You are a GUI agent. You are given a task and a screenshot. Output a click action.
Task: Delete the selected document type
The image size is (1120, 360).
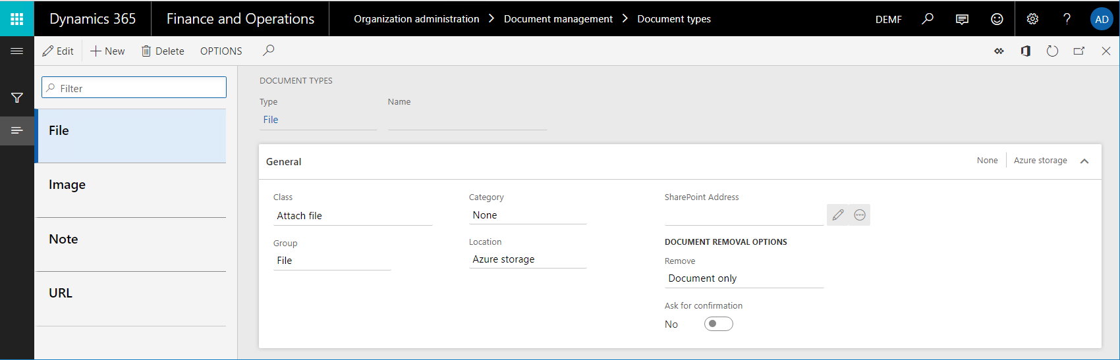pyautogui.click(x=163, y=51)
